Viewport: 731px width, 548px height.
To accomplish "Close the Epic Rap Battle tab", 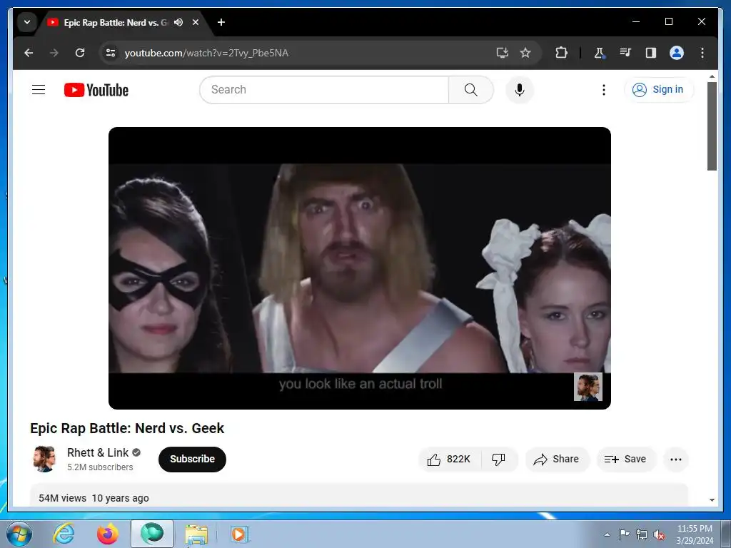I will pyautogui.click(x=196, y=22).
